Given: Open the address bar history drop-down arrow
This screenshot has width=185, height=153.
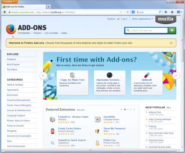Looking at the screenshot, I should [124, 12].
